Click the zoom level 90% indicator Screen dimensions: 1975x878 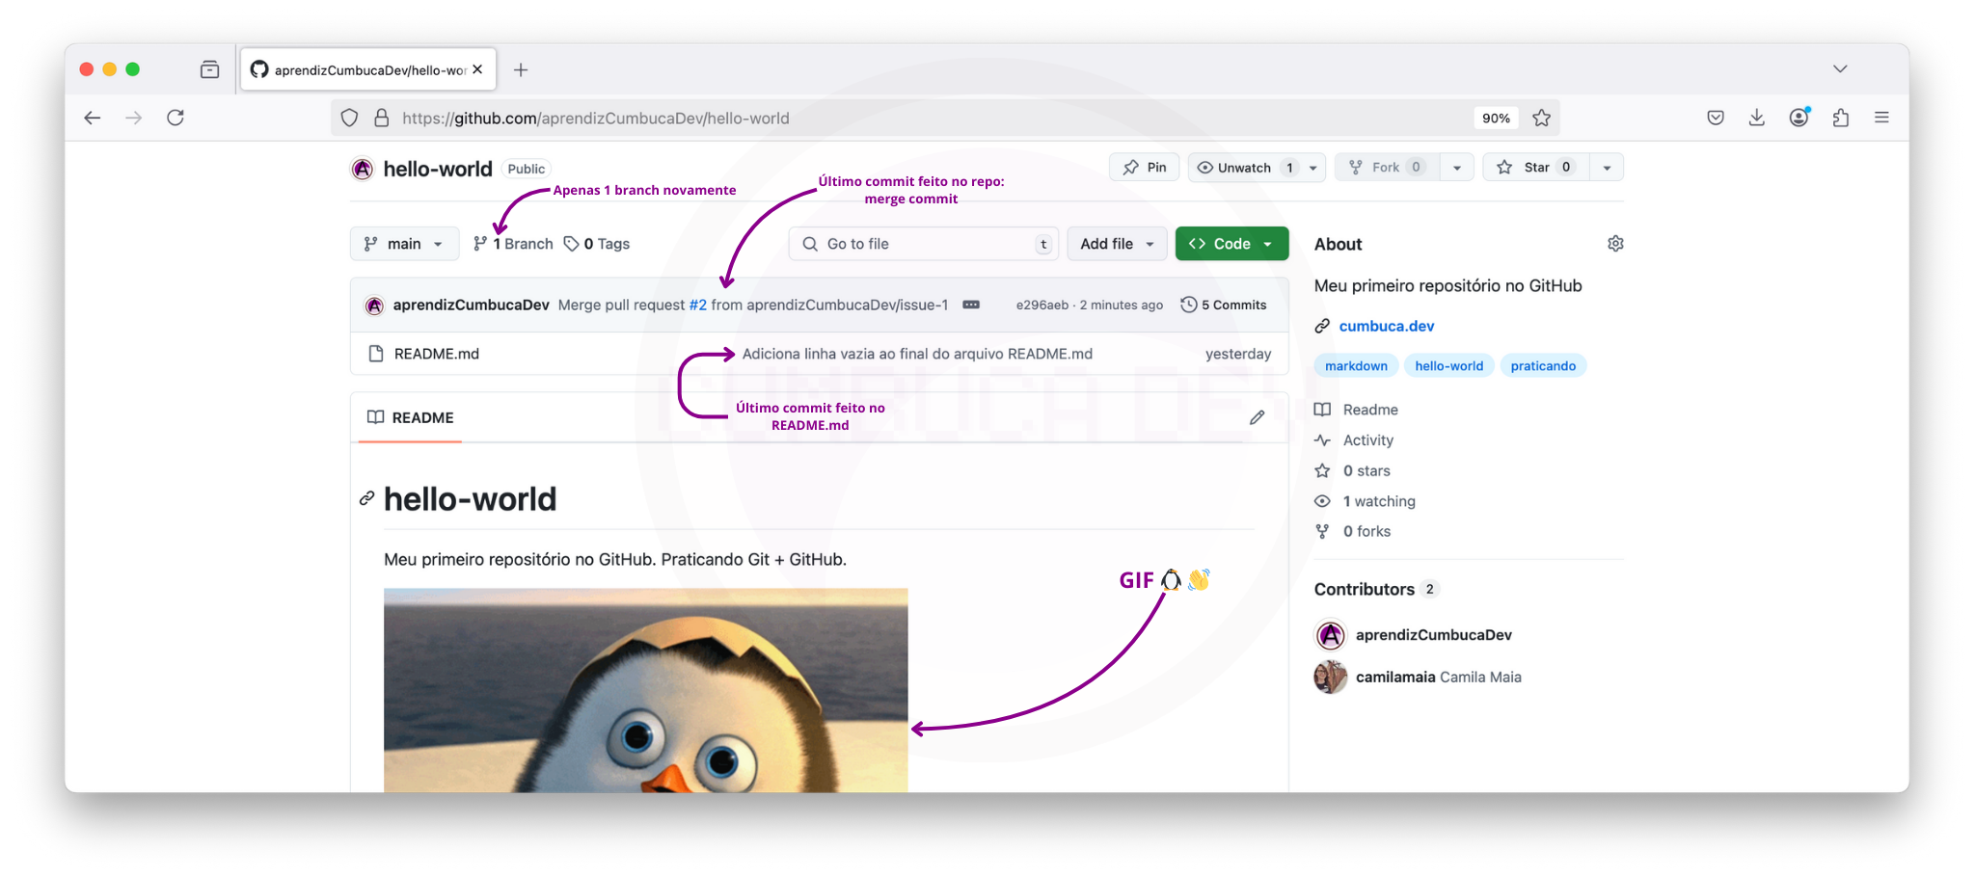tap(1496, 118)
